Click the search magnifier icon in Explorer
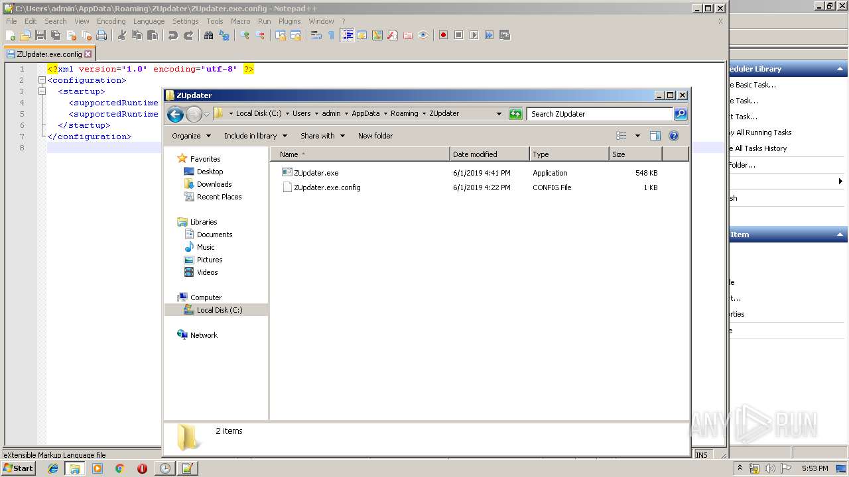 click(681, 114)
